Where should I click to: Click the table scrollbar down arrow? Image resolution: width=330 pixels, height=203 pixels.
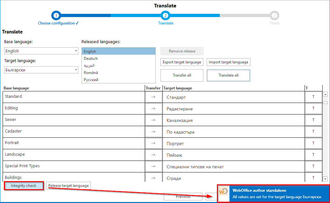tap(325, 179)
